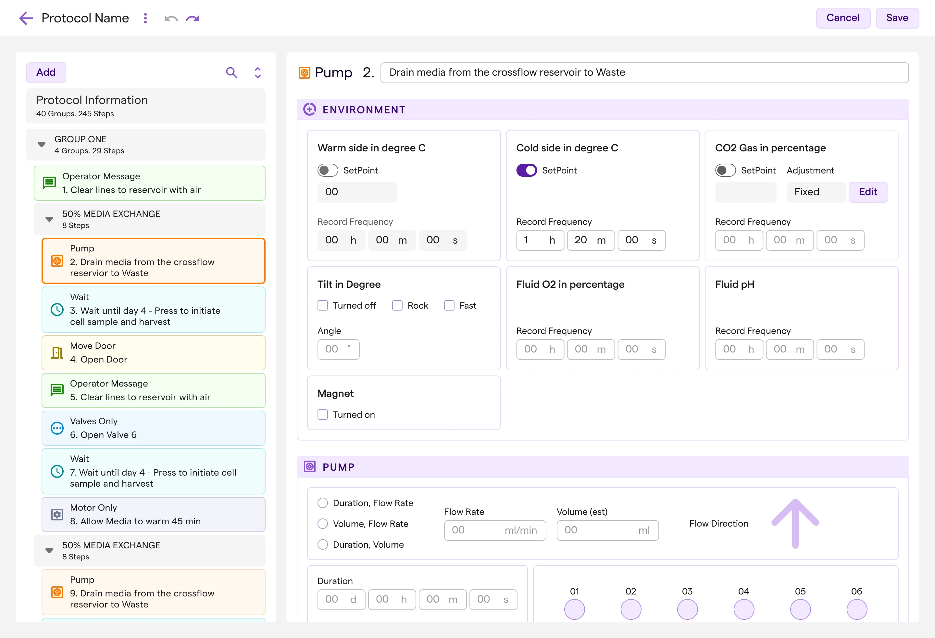
Task: Select pump channel 02 circle
Action: click(x=631, y=609)
